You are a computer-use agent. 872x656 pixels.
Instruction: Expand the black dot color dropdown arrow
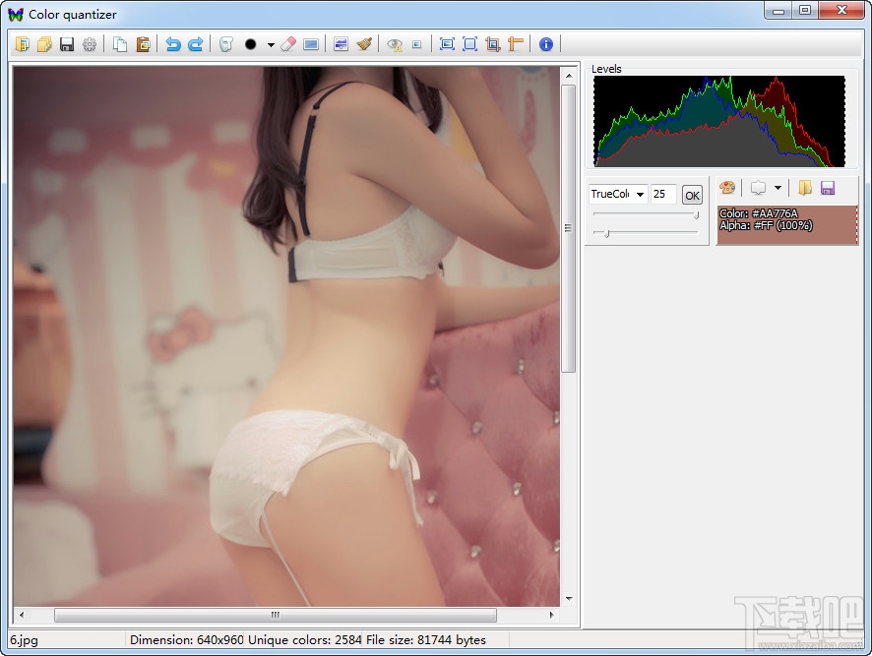(271, 45)
